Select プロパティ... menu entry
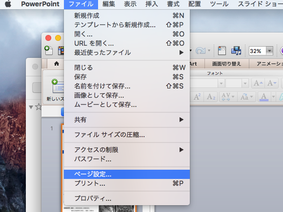283x212 pixels. point(127,198)
